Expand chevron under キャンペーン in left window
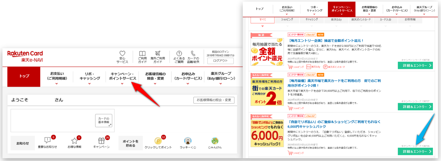The height and width of the screenshot is (161, 441). coord(122,83)
